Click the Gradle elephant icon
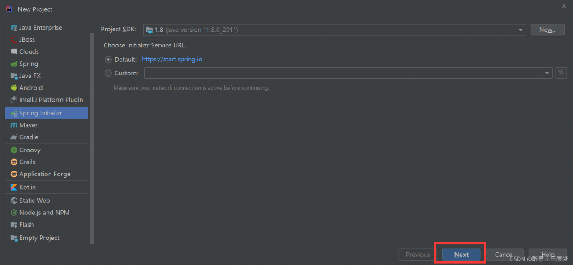This screenshot has width=573, height=265. pos(14,137)
